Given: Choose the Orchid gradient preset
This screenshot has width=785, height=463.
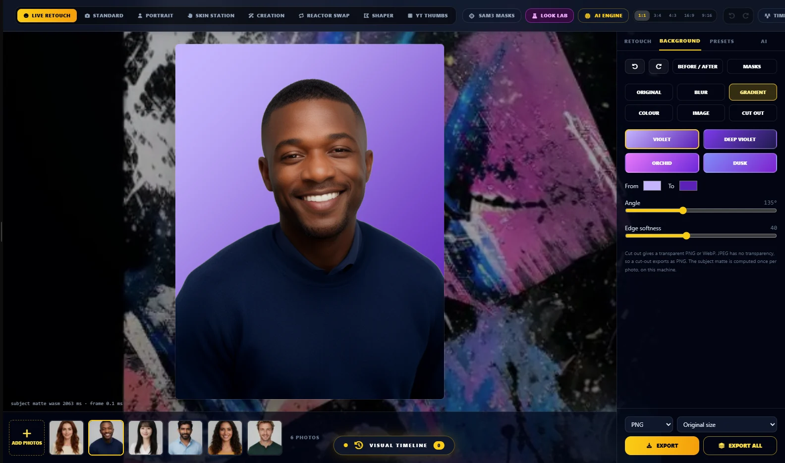Looking at the screenshot, I should pos(662,163).
